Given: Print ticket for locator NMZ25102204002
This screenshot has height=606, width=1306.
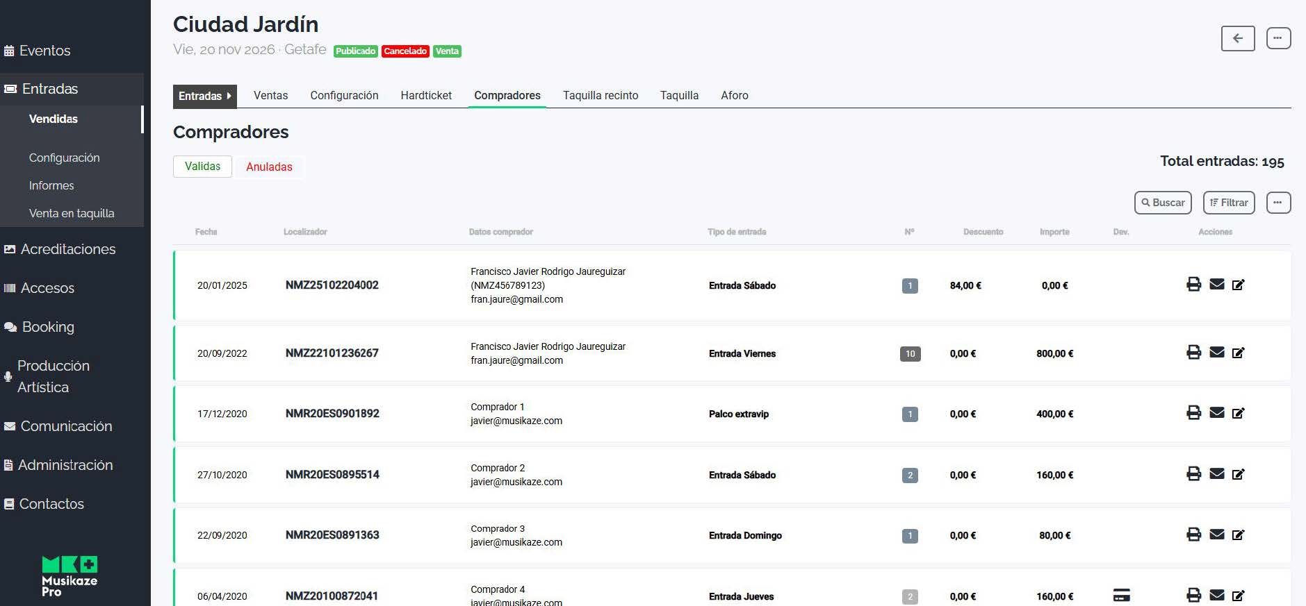Looking at the screenshot, I should point(1193,285).
